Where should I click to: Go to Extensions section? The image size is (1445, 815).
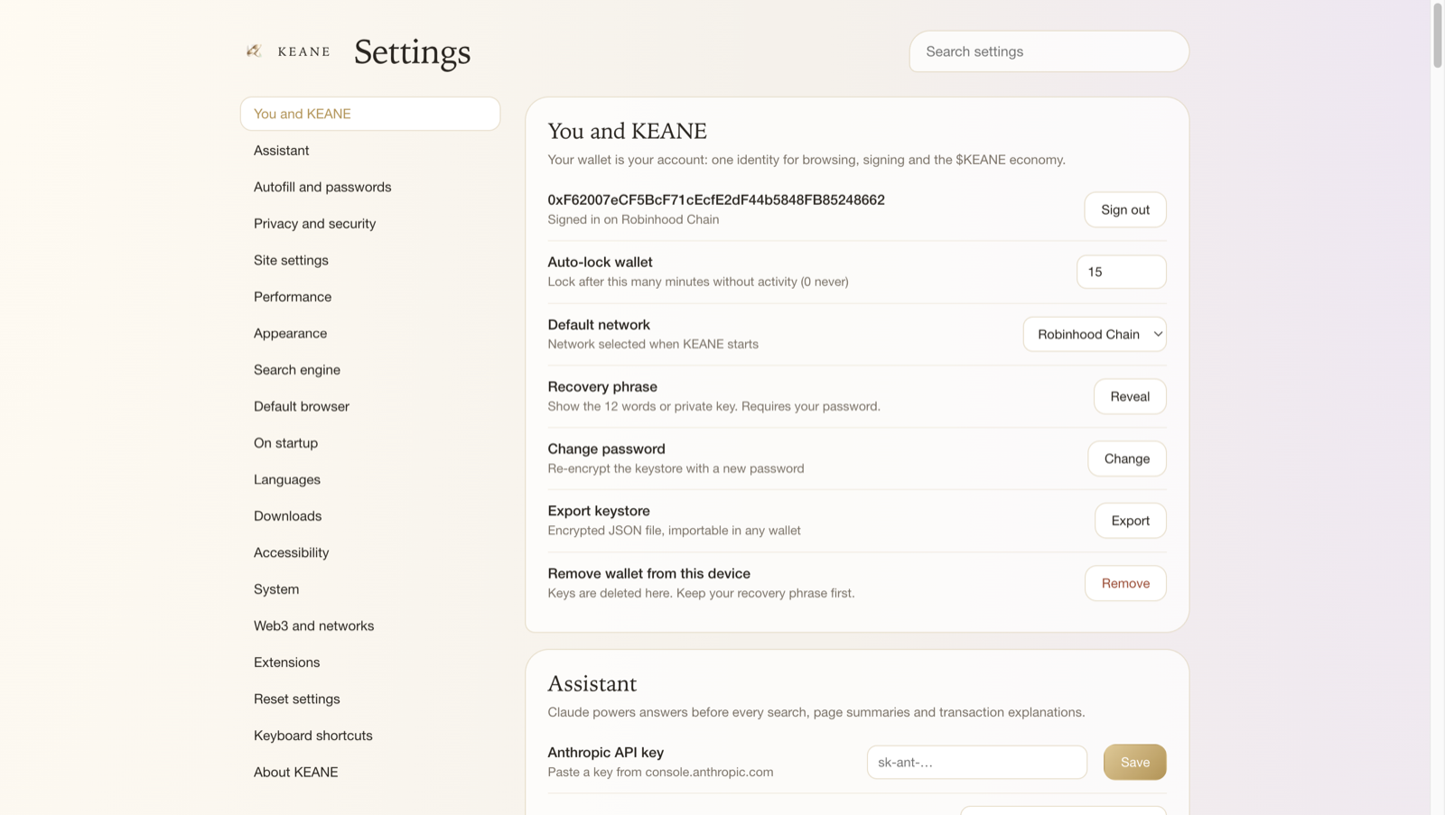pyautogui.click(x=370, y=662)
